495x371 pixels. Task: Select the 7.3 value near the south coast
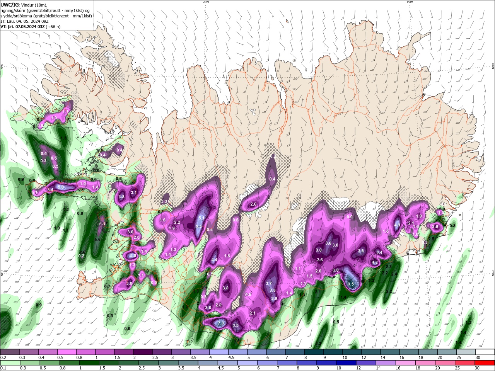(x=221, y=323)
